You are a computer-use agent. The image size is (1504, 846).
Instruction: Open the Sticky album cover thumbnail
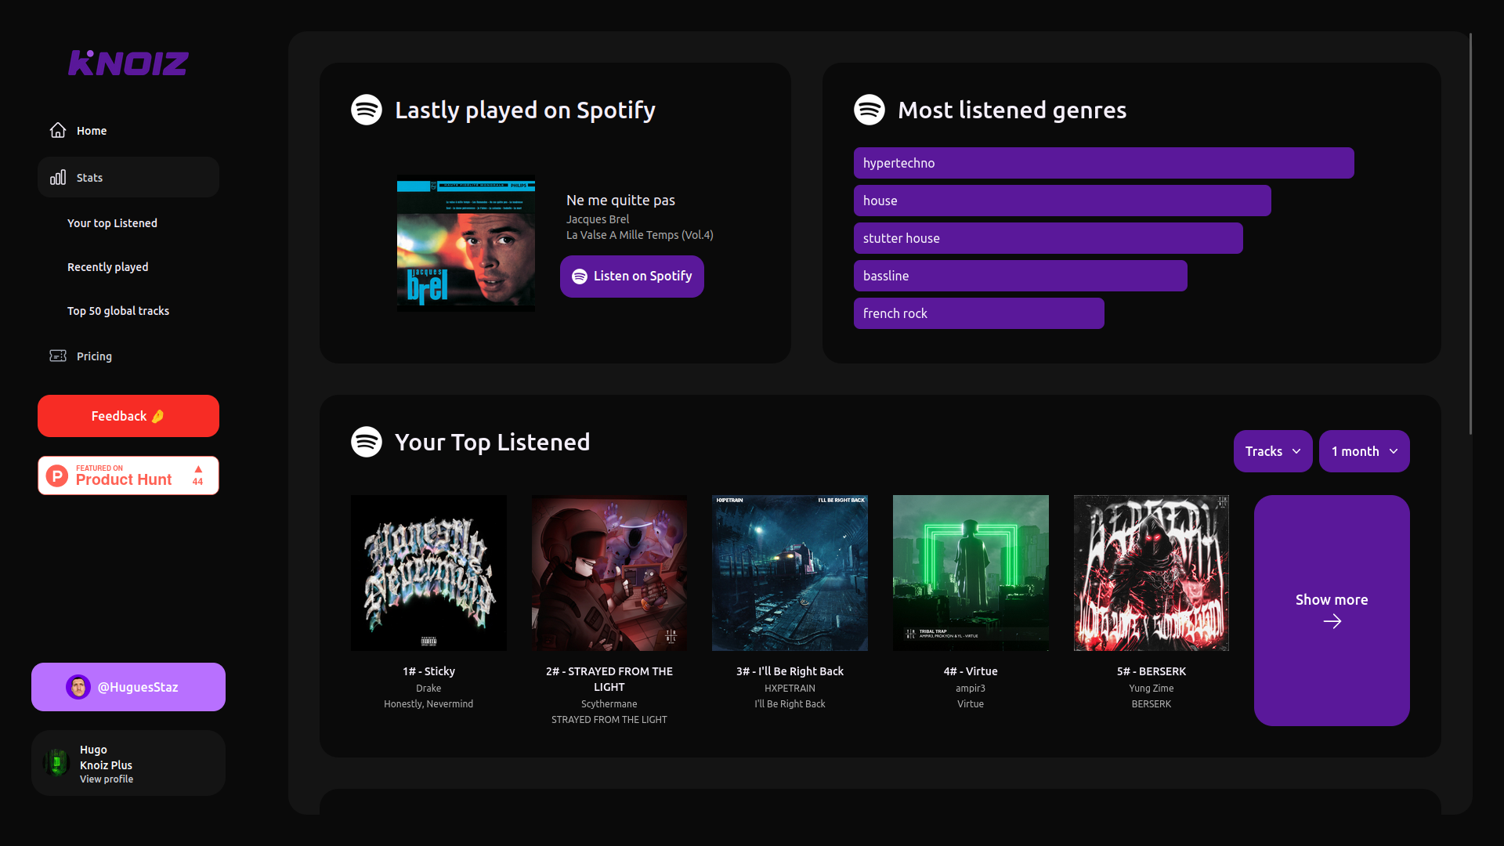click(428, 573)
